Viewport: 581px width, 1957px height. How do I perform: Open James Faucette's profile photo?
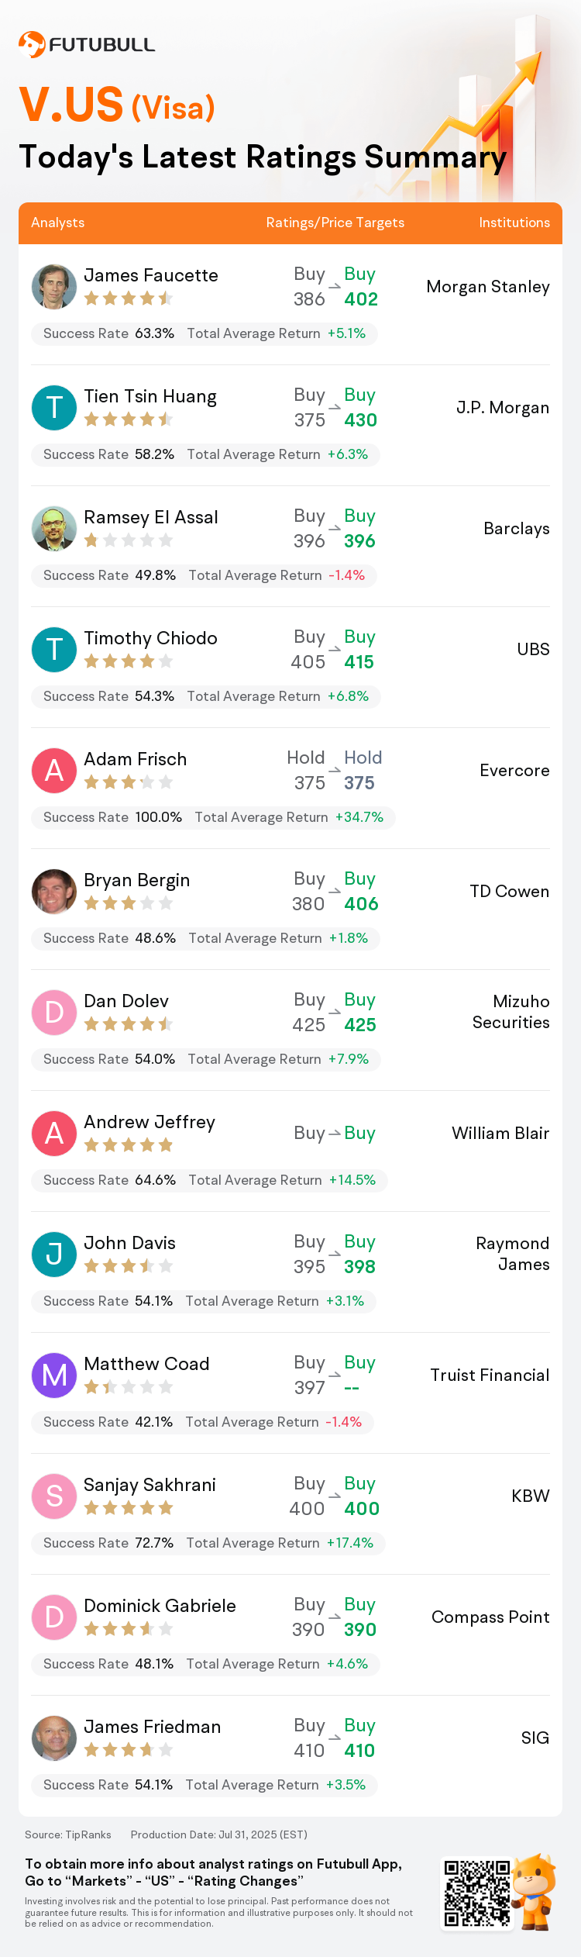pos(54,287)
